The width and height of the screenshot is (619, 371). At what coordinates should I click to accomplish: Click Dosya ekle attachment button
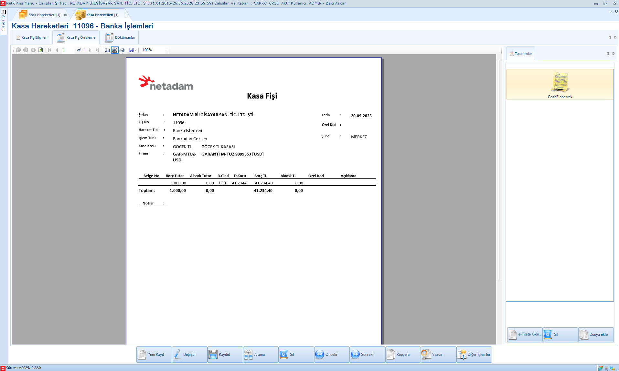595,335
